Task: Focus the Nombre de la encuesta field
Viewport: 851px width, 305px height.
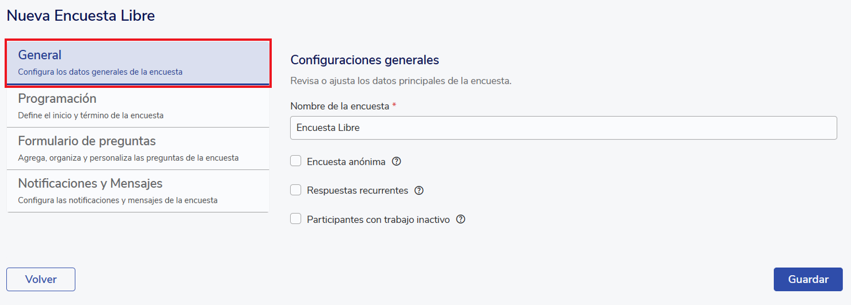Action: click(563, 128)
